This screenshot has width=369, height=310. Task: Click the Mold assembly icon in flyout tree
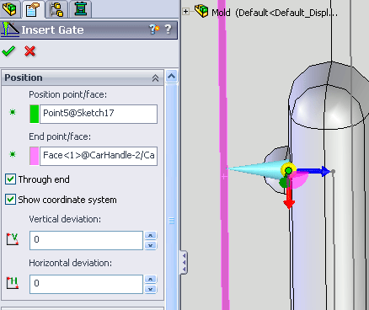[x=201, y=11]
